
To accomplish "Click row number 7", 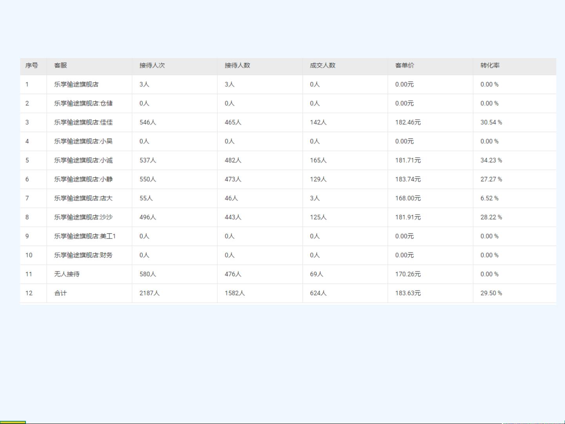I will coord(27,198).
